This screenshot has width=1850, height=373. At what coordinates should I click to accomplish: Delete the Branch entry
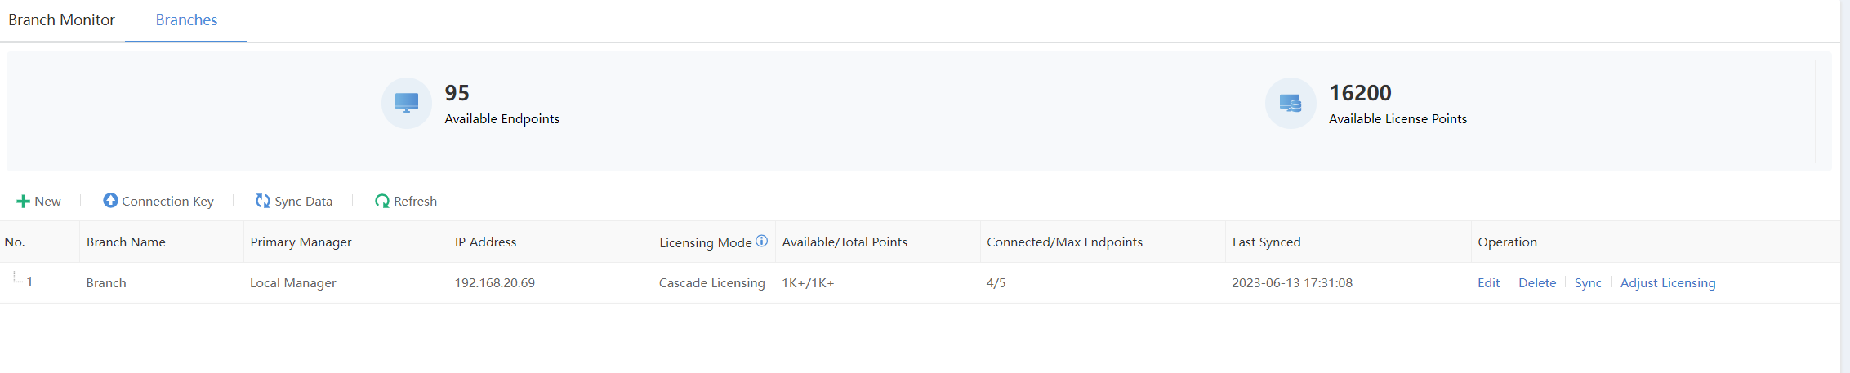point(1537,282)
